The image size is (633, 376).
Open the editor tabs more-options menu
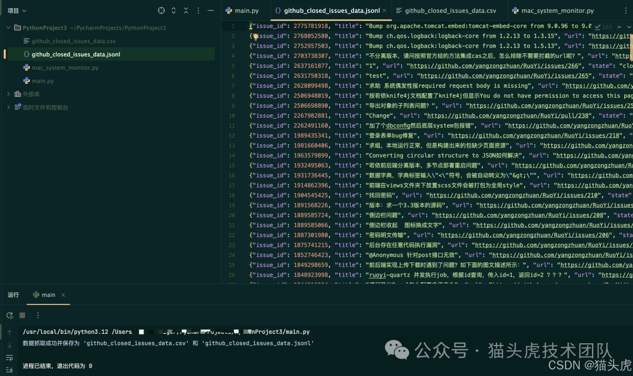[626, 11]
